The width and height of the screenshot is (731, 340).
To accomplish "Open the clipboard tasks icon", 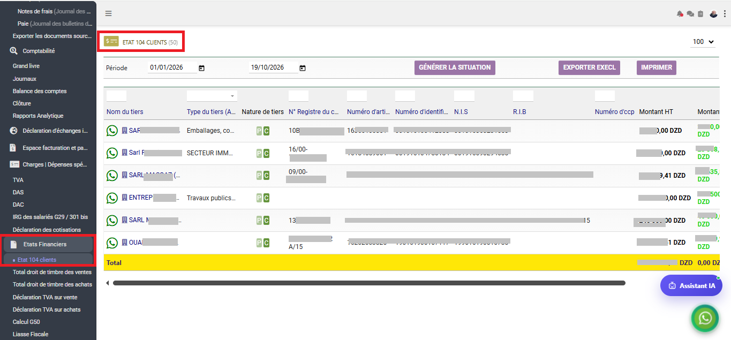I will tap(700, 14).
